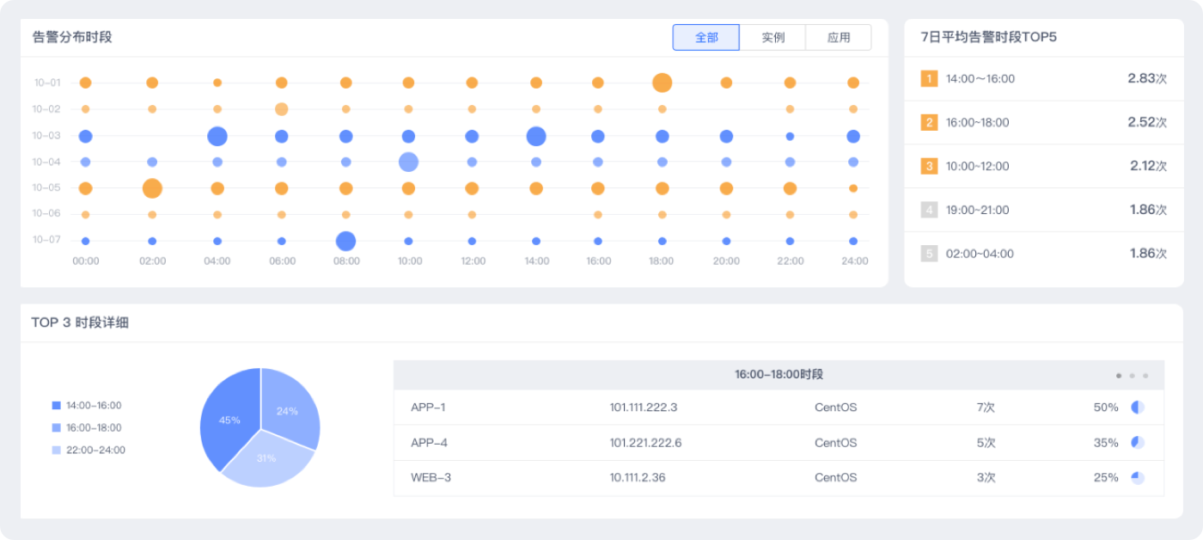This screenshot has width=1203, height=540.
Task: Select the 实例 tab
Action: coord(772,38)
